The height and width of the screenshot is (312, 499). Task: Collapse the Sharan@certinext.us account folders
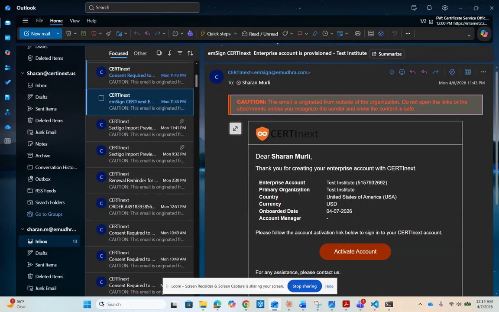point(23,73)
